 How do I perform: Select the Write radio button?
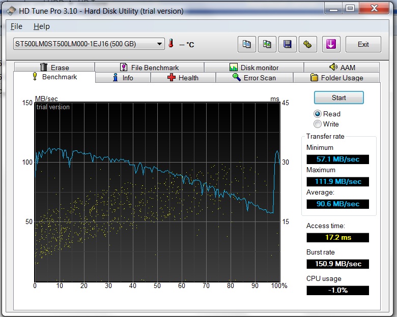[318, 124]
